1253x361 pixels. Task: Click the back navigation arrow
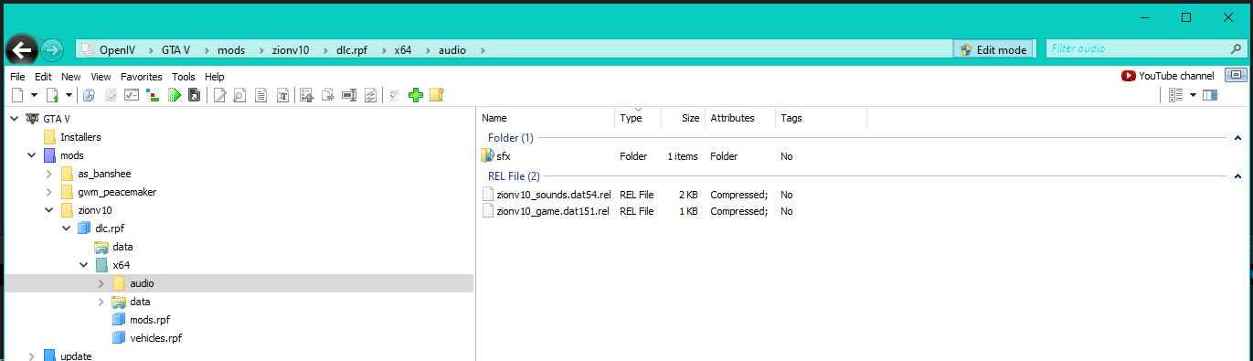(x=22, y=49)
